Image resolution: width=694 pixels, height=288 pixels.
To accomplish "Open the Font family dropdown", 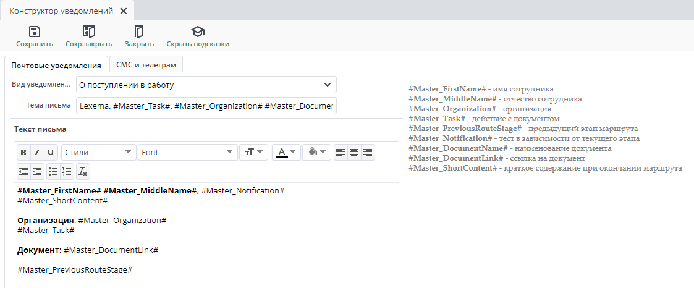I will pyautogui.click(x=187, y=152).
